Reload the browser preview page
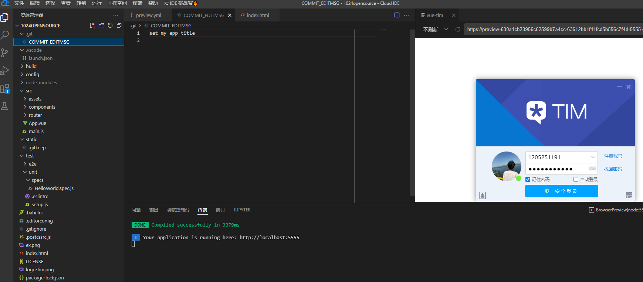Viewport: 643px width, 282px height. click(x=458, y=29)
